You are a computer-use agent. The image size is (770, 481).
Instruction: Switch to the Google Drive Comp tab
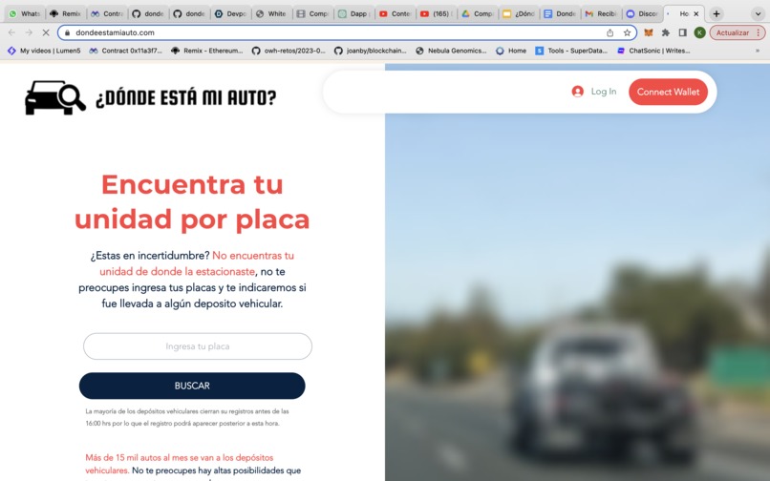(x=478, y=13)
